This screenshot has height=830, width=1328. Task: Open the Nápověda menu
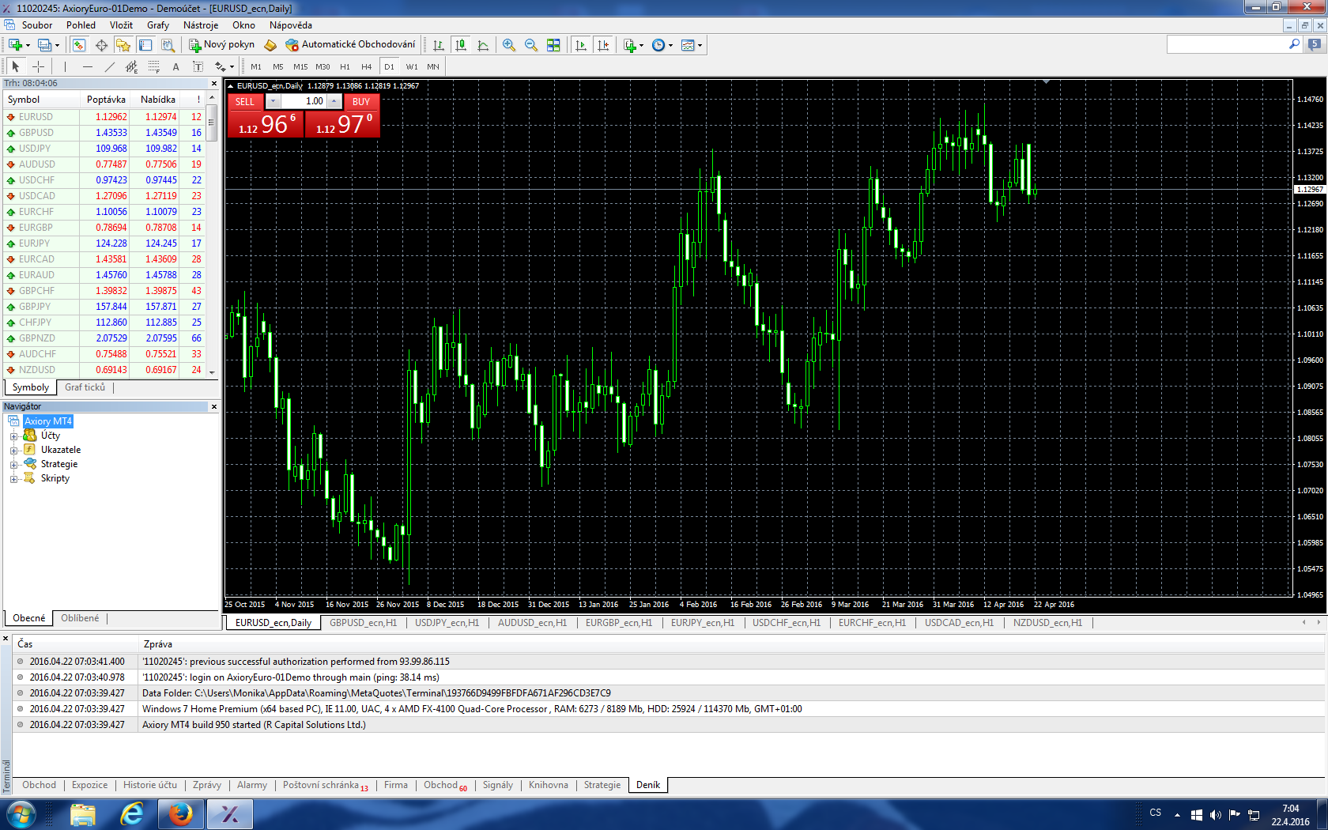pos(291,25)
